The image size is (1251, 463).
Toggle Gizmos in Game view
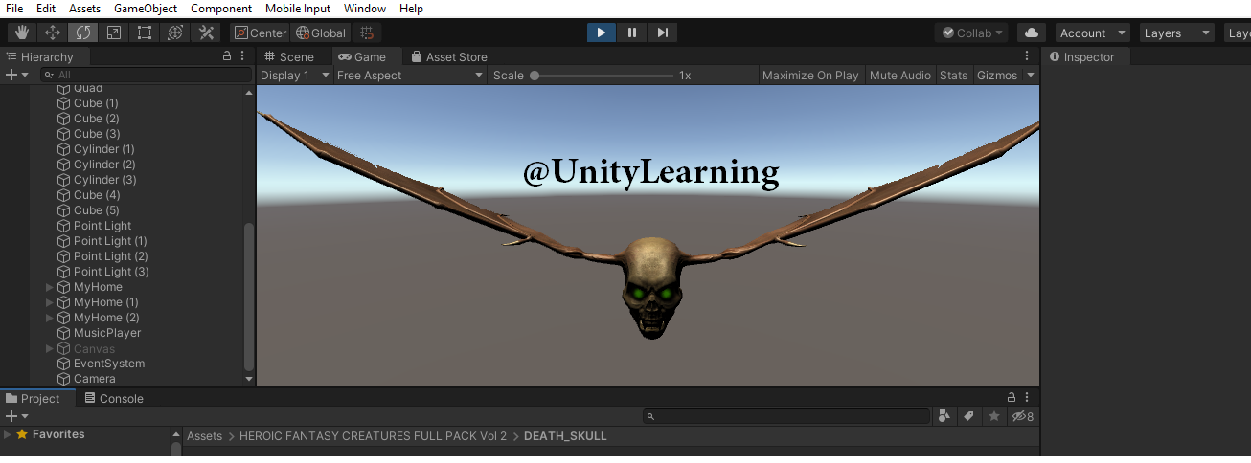tap(997, 75)
